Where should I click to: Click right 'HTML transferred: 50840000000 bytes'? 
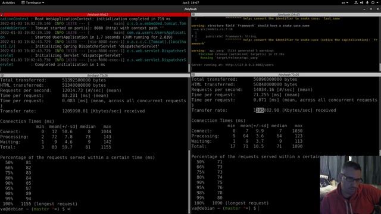pyautogui.click(x=244, y=84)
